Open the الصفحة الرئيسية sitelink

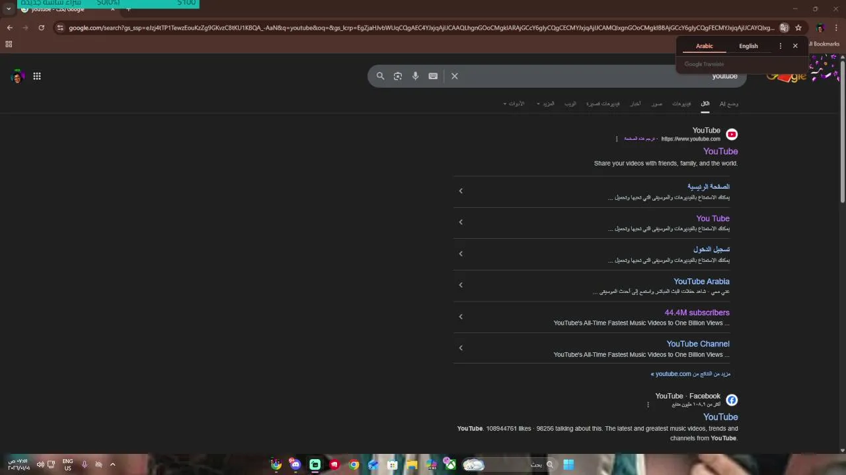(709, 187)
